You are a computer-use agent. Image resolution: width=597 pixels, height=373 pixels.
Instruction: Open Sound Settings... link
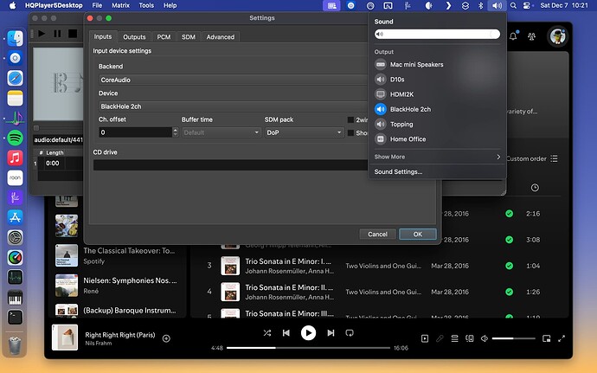click(x=398, y=172)
